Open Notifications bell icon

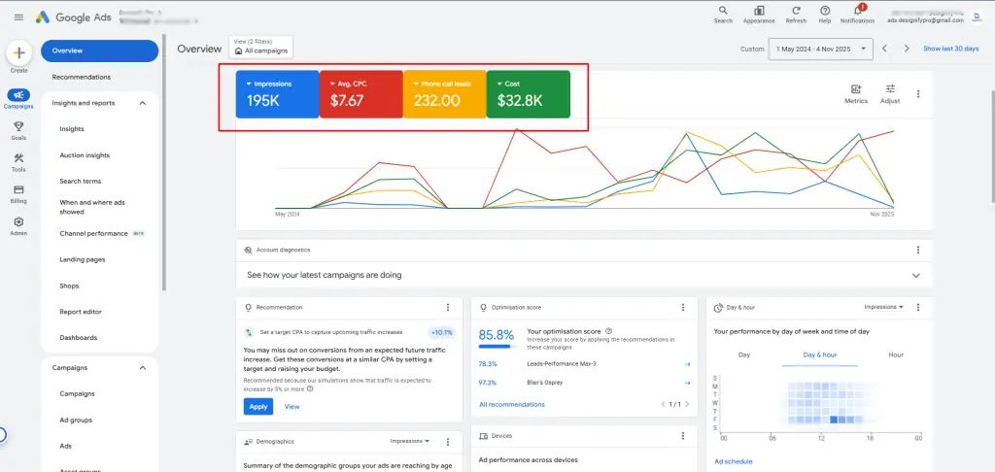(858, 11)
